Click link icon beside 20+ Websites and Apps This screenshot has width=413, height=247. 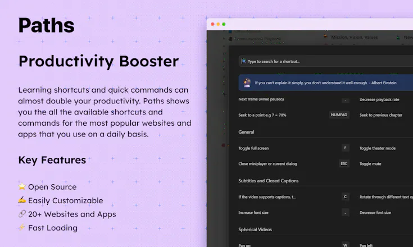click(x=22, y=213)
